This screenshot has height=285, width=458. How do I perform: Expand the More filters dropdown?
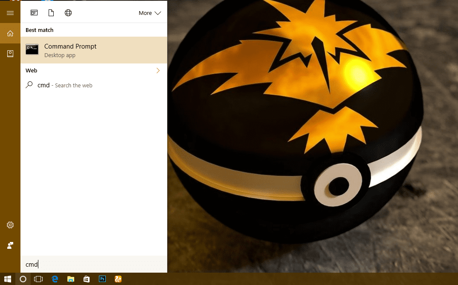pyautogui.click(x=150, y=13)
